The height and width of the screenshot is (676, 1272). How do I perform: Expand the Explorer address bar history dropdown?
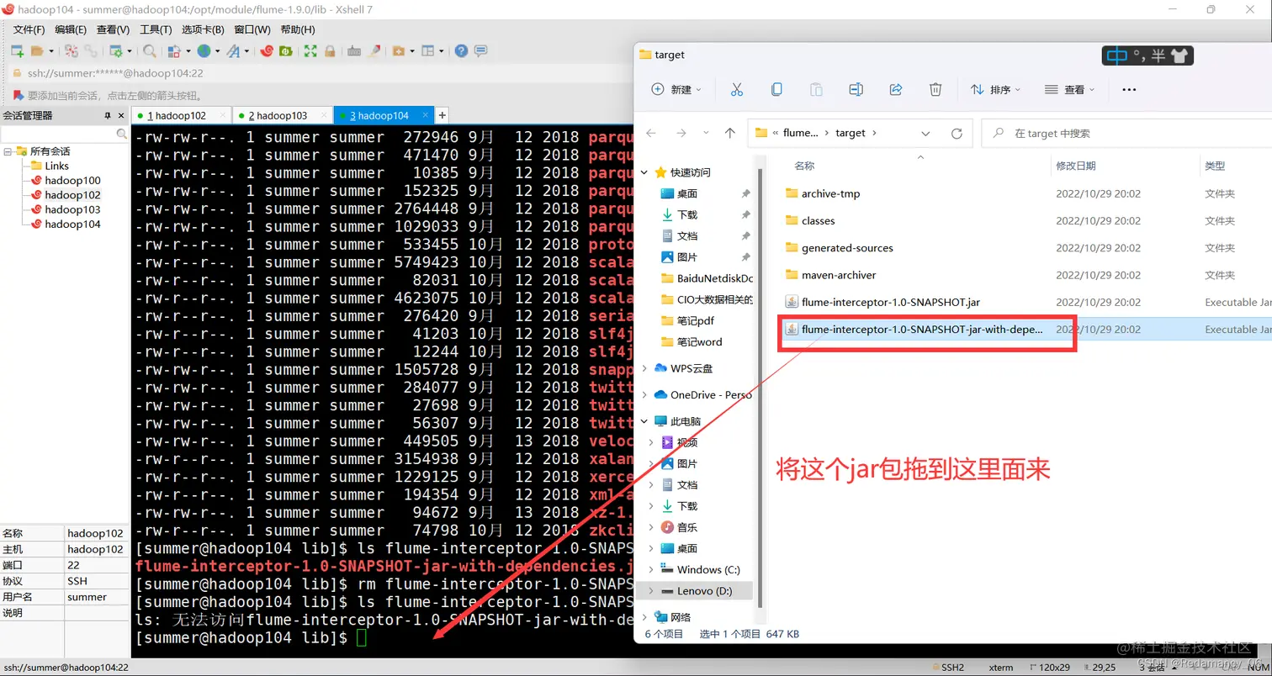pyautogui.click(x=925, y=133)
